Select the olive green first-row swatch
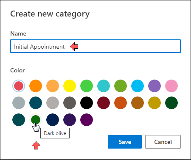191x160 pixels. (x=121, y=86)
